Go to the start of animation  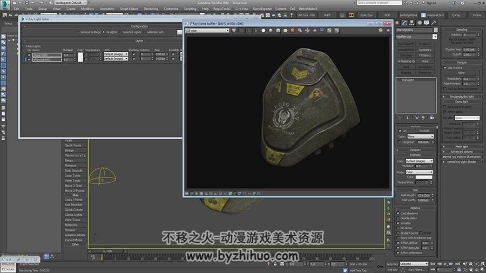tap(433, 264)
